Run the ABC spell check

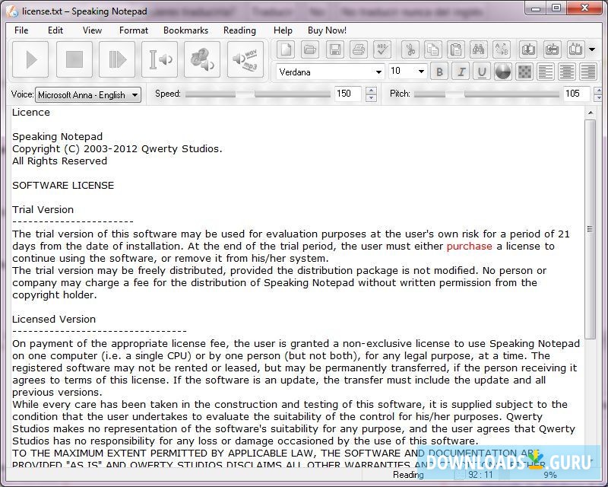383,49
